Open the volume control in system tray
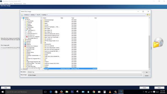 151,92
